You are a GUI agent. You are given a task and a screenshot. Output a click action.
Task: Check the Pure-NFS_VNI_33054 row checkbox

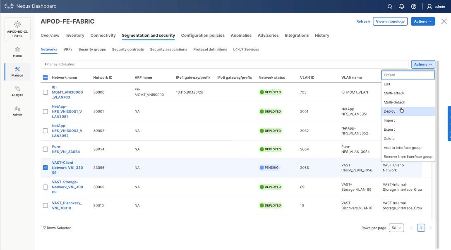(x=46, y=149)
